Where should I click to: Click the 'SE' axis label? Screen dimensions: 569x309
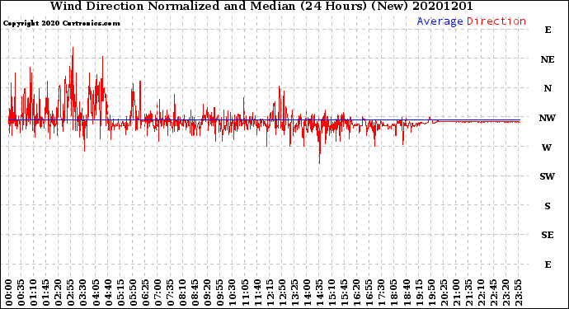(548, 236)
